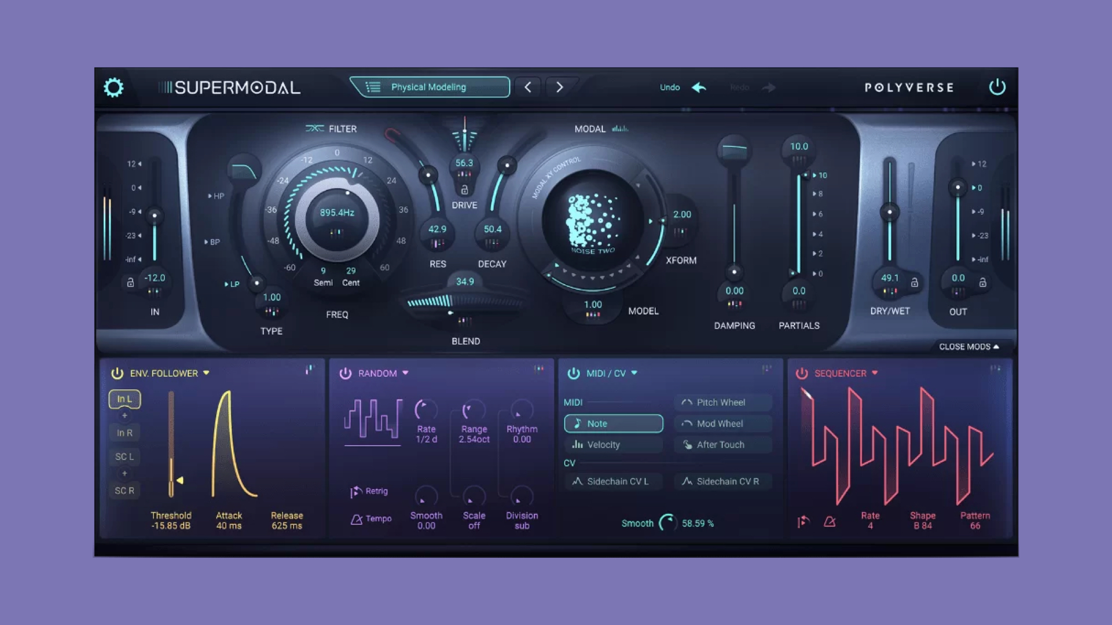The image size is (1112, 625).
Task: Toggle the plugin power button top right
Action: pos(997,87)
